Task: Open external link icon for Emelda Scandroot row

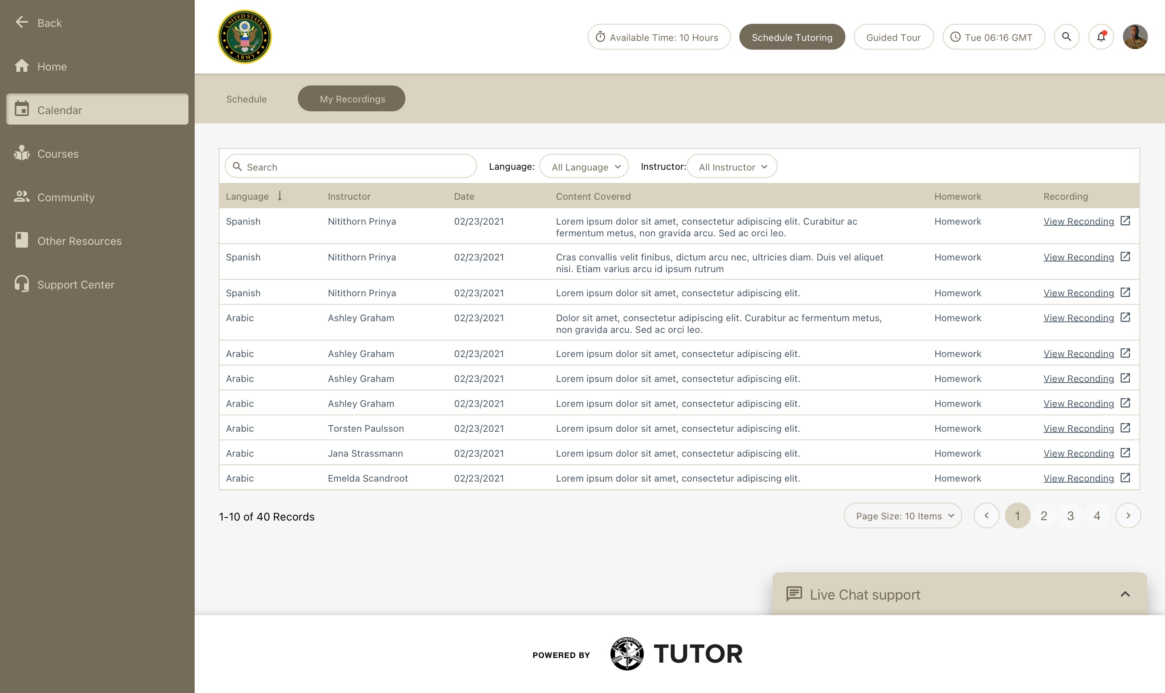Action: pyautogui.click(x=1125, y=477)
